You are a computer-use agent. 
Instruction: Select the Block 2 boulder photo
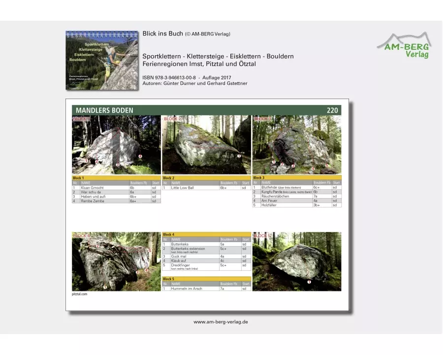coord(206,145)
